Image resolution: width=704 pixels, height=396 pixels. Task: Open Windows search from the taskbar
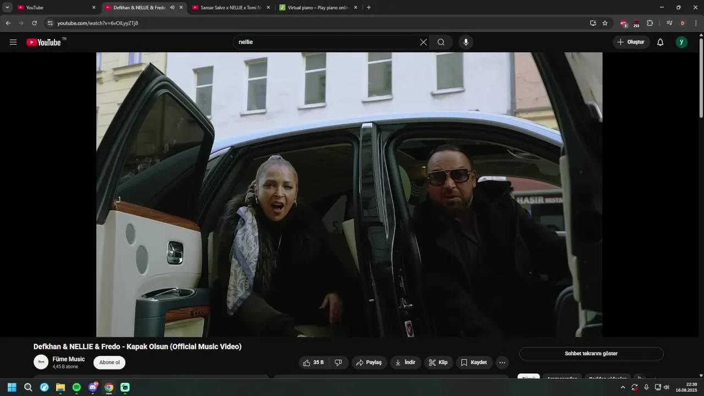pyautogui.click(x=28, y=387)
